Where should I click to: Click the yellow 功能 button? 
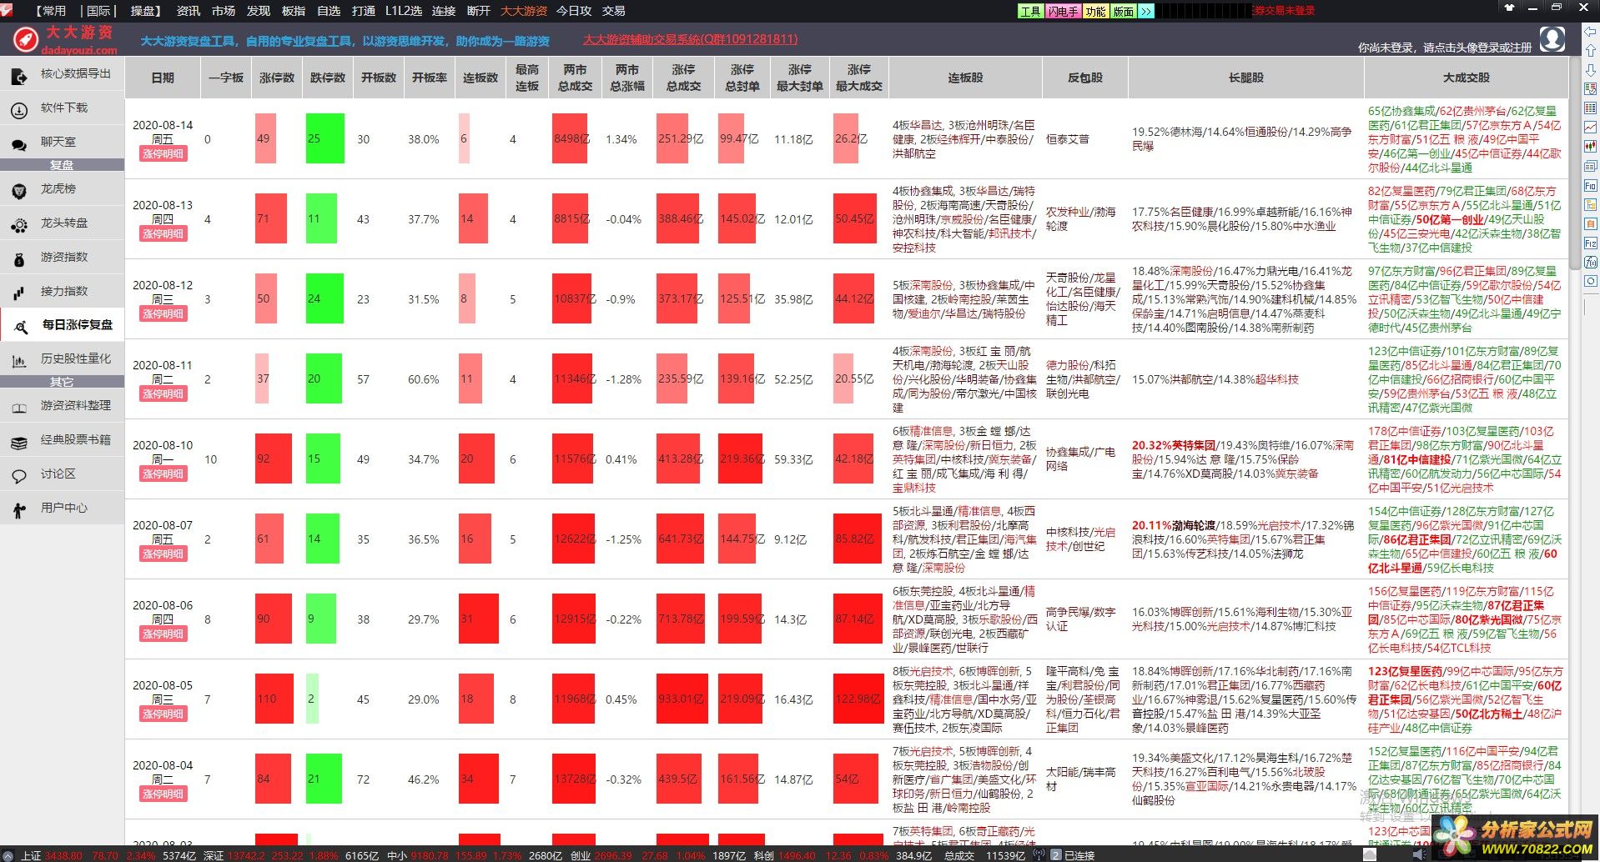point(1096,11)
